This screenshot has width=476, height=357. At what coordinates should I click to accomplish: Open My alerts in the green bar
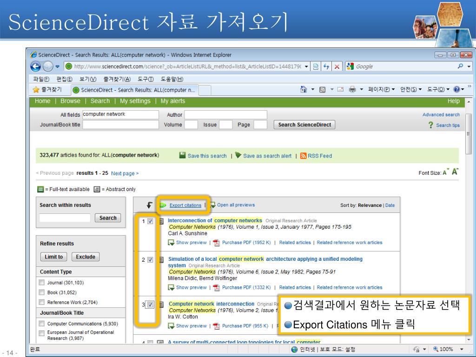173,101
